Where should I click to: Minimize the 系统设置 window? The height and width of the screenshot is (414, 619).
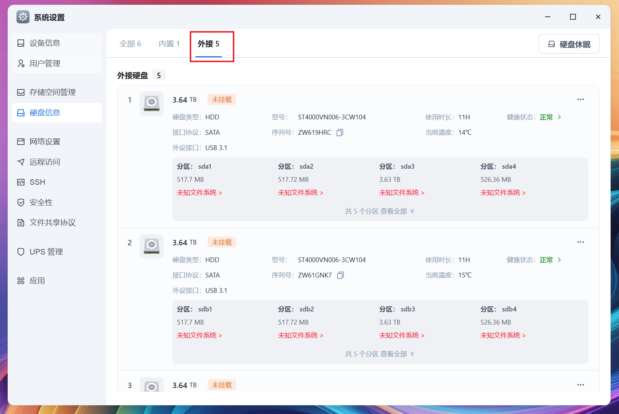548,17
